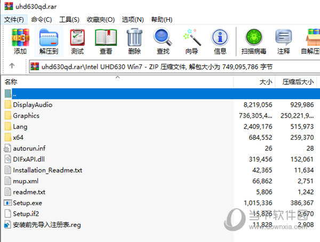
Task: Open the Commands menu (命令)
Action: tap(42, 20)
